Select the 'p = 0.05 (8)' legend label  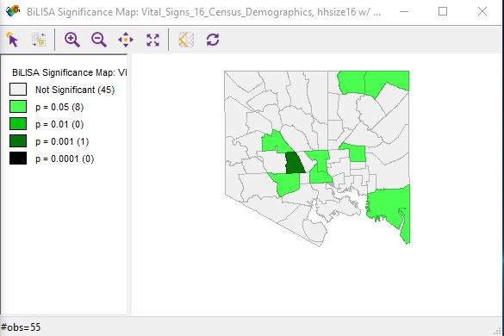(59, 107)
